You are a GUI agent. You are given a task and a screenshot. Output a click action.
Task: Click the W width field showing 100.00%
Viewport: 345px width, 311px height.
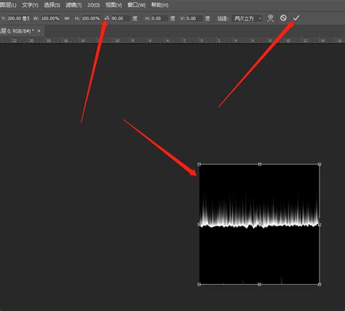50,18
